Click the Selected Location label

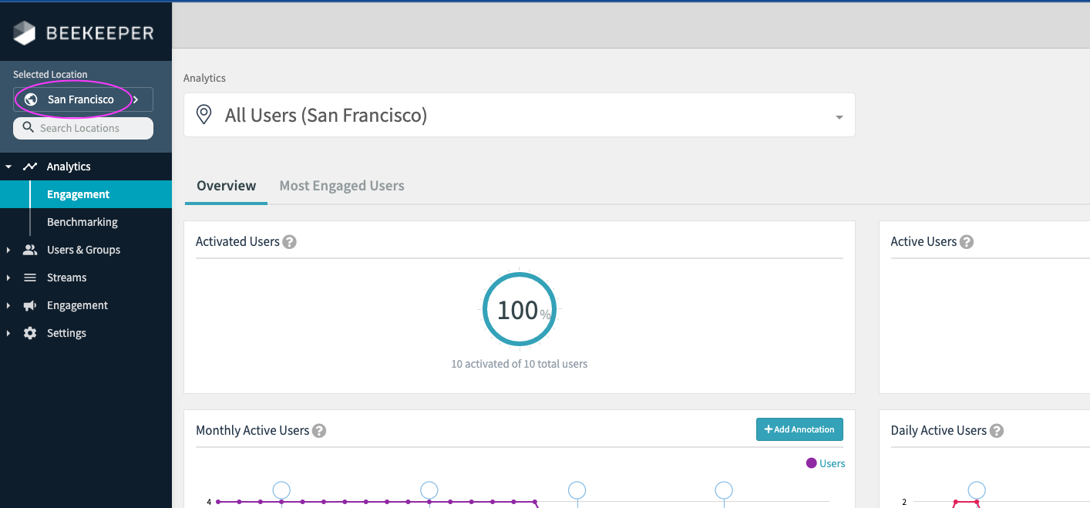tap(50, 75)
